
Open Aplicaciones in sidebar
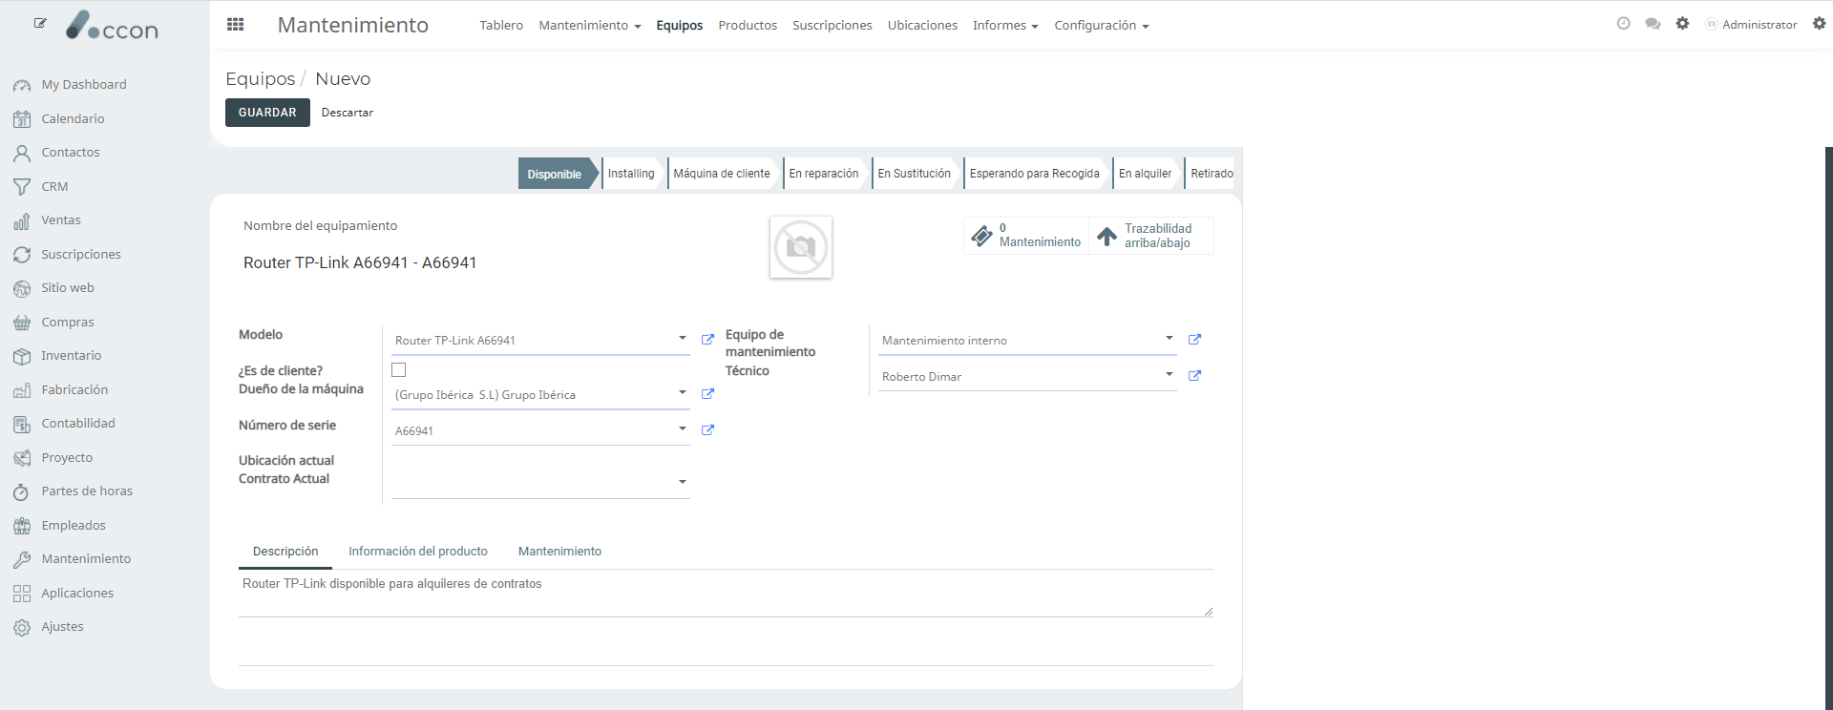coord(77,594)
